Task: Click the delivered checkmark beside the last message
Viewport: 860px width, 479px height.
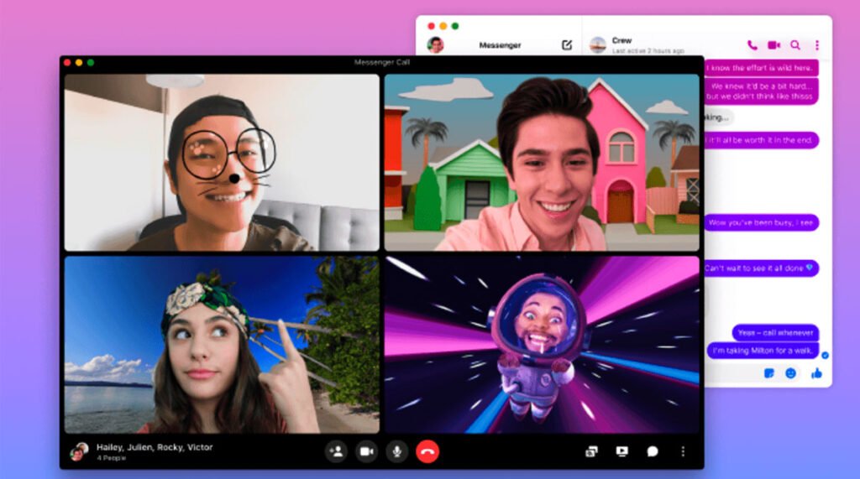Action: [825, 355]
